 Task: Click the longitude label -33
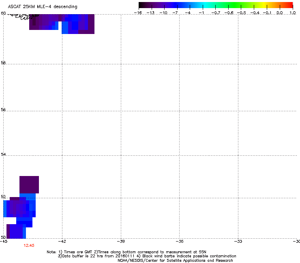click(238, 242)
